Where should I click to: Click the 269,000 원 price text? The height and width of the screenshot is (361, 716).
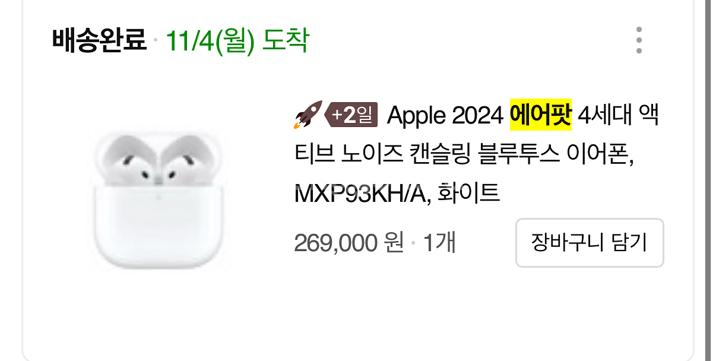(349, 243)
